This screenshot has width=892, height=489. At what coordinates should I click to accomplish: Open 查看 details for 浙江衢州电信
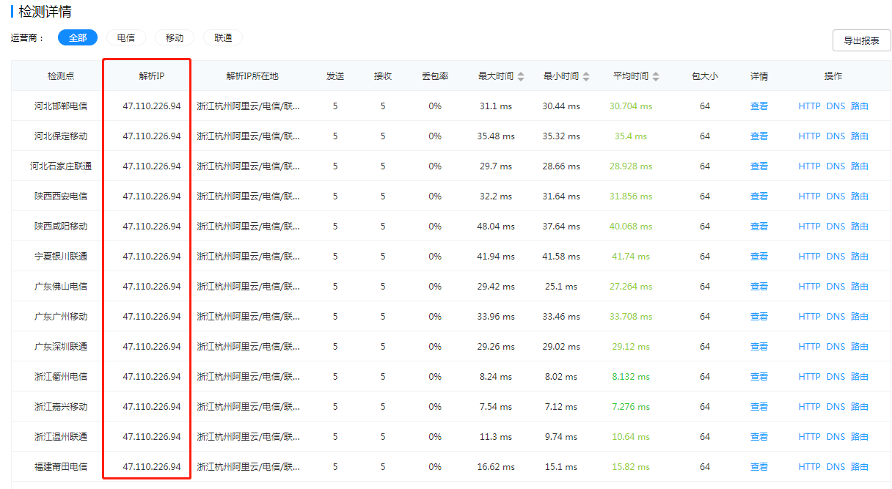[759, 377]
